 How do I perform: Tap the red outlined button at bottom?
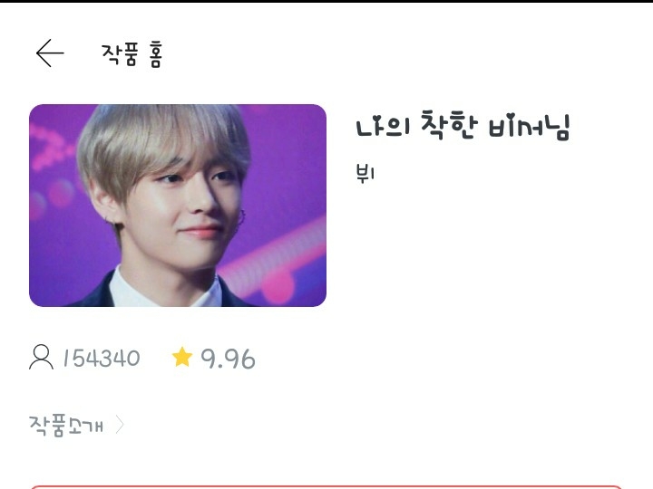click(x=326, y=487)
